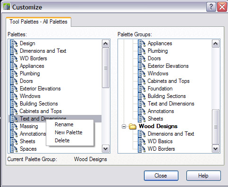This screenshot has width=228, height=187.
Task: Click the Palette Groups scroll down arrow
Action: 215,148
